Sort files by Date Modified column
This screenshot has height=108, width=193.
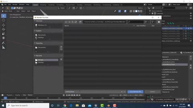pyautogui.click(x=141, y=26)
